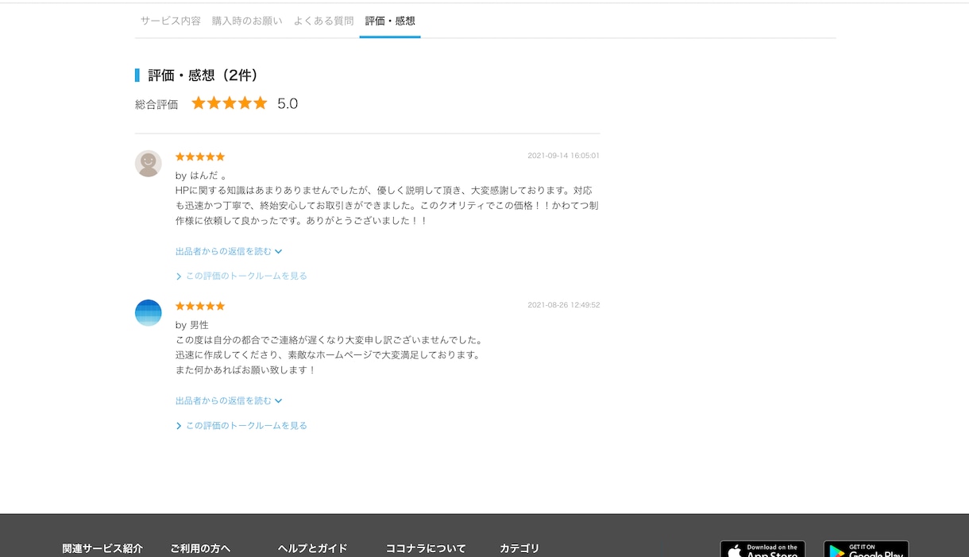This screenshot has height=557, width=969.
Task: Open the 関連サービス紹介 footer heading
Action: click(x=102, y=548)
